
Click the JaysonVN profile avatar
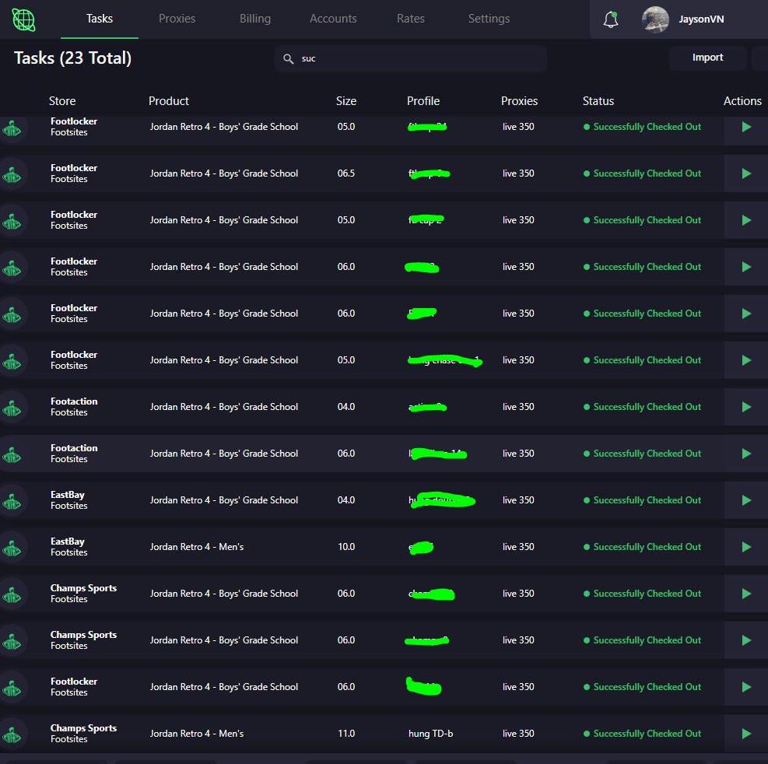[x=655, y=19]
